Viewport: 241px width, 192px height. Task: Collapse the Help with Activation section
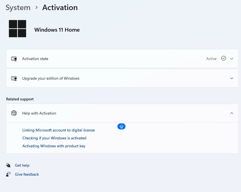point(232,113)
